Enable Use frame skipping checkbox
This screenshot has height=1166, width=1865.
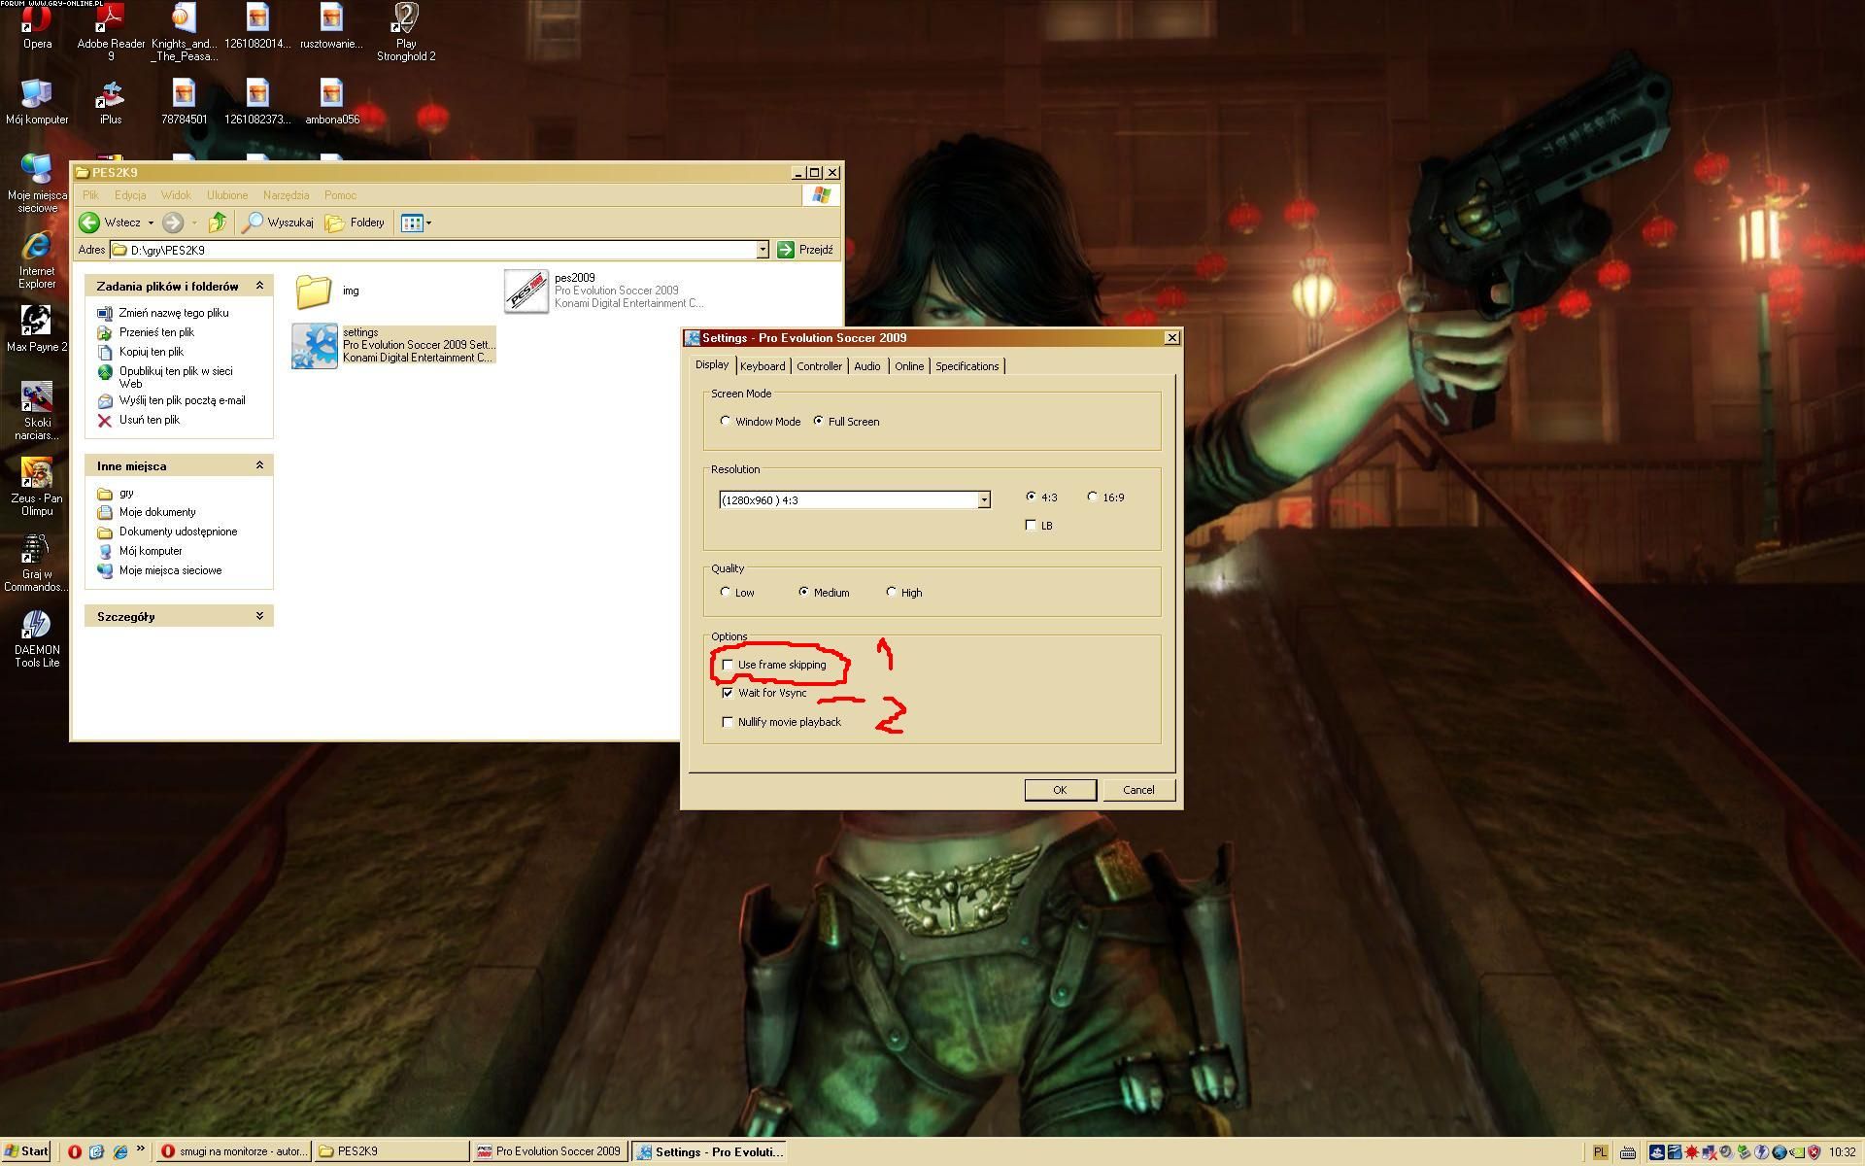728,666
